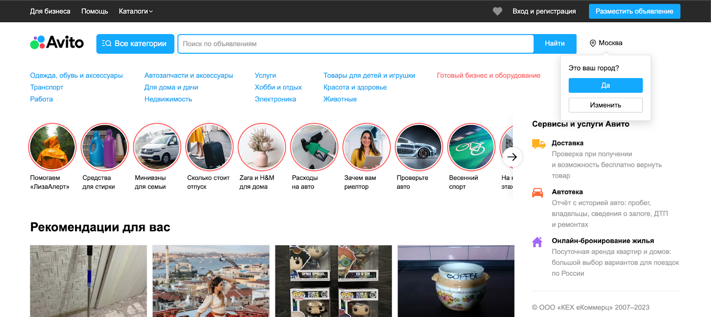Open the Транспорт category
Viewport: 711px width, 317px height.
(x=47, y=87)
